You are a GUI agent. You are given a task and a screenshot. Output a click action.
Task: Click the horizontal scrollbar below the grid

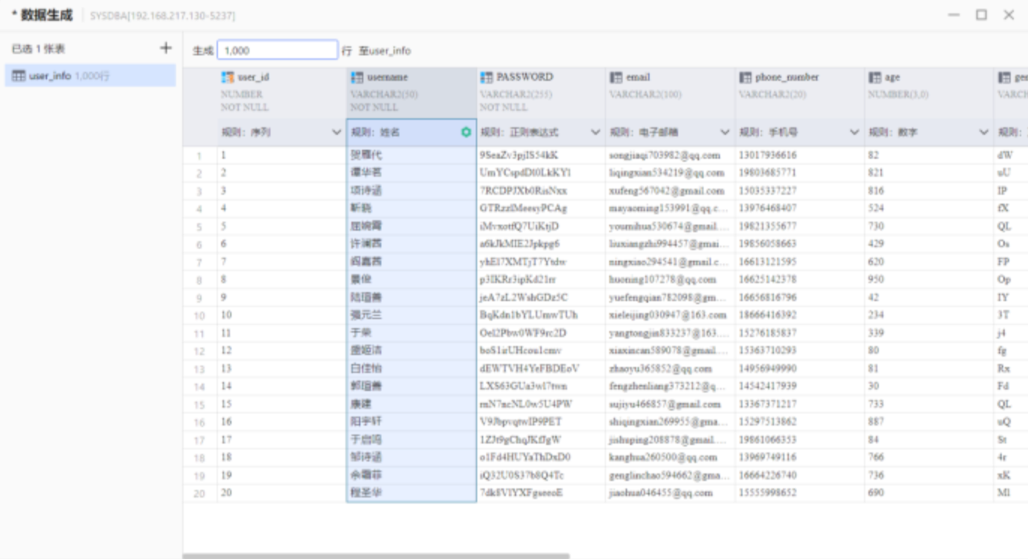point(376,556)
